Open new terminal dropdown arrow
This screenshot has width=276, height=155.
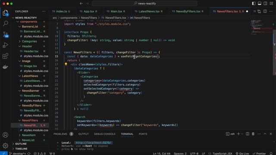point(242,134)
